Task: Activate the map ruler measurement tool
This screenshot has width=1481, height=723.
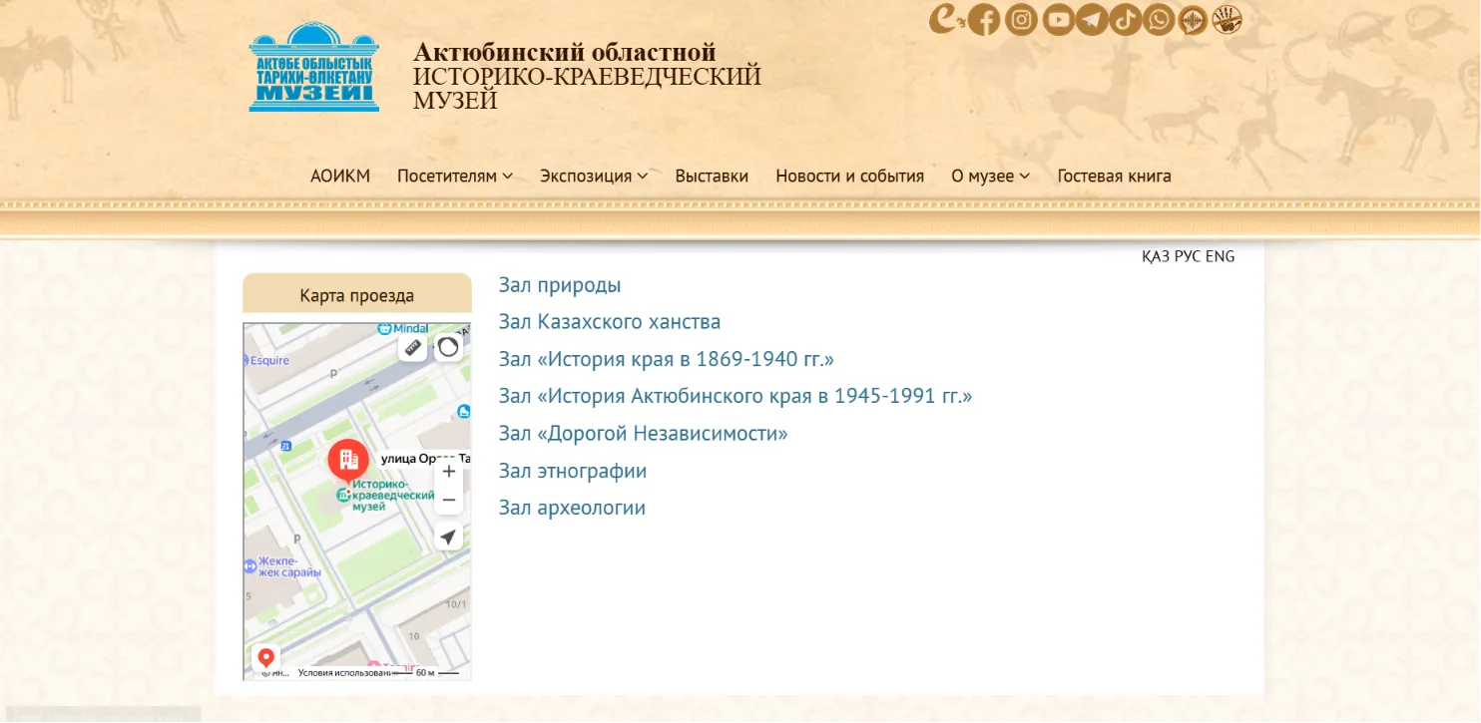Action: coord(412,347)
